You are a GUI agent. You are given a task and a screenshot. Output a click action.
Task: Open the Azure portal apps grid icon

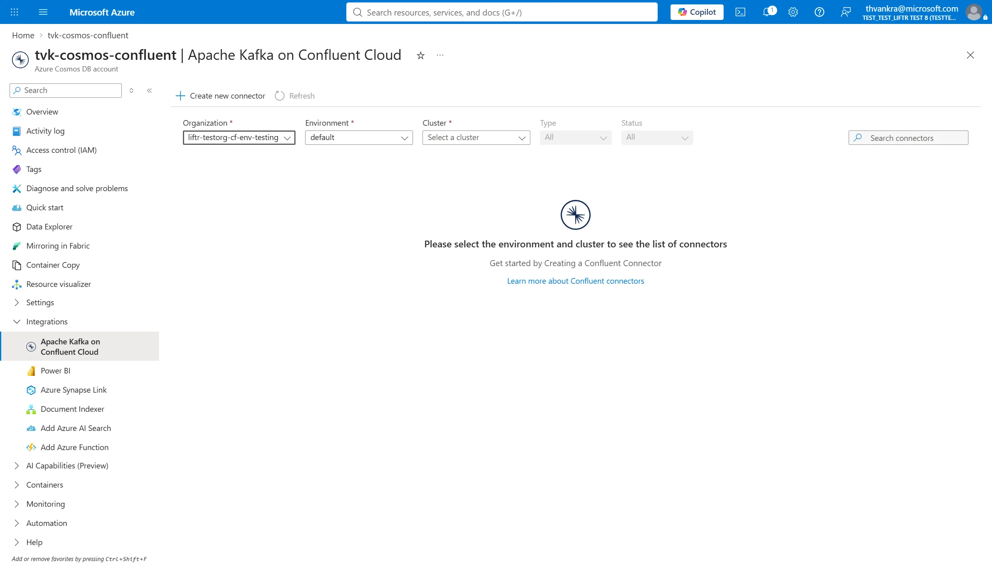pyautogui.click(x=14, y=12)
